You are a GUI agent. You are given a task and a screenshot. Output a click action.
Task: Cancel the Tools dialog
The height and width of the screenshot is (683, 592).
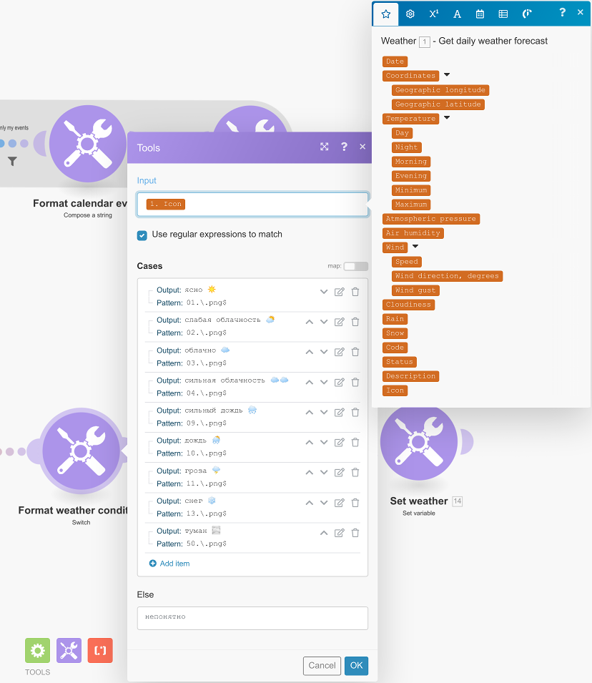(322, 666)
